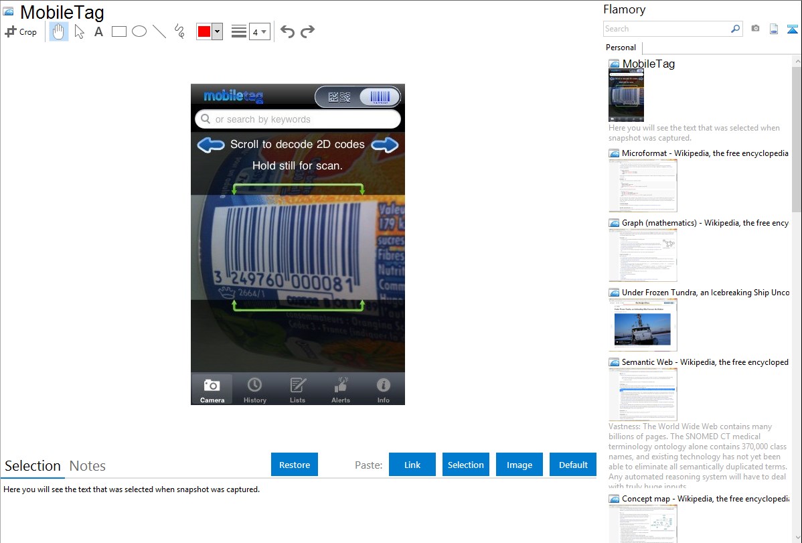Click the line thickness icon
Viewport: 802px width, 543px height.
(239, 31)
